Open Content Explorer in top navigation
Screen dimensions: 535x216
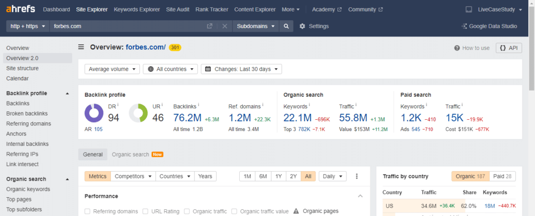tap(255, 9)
